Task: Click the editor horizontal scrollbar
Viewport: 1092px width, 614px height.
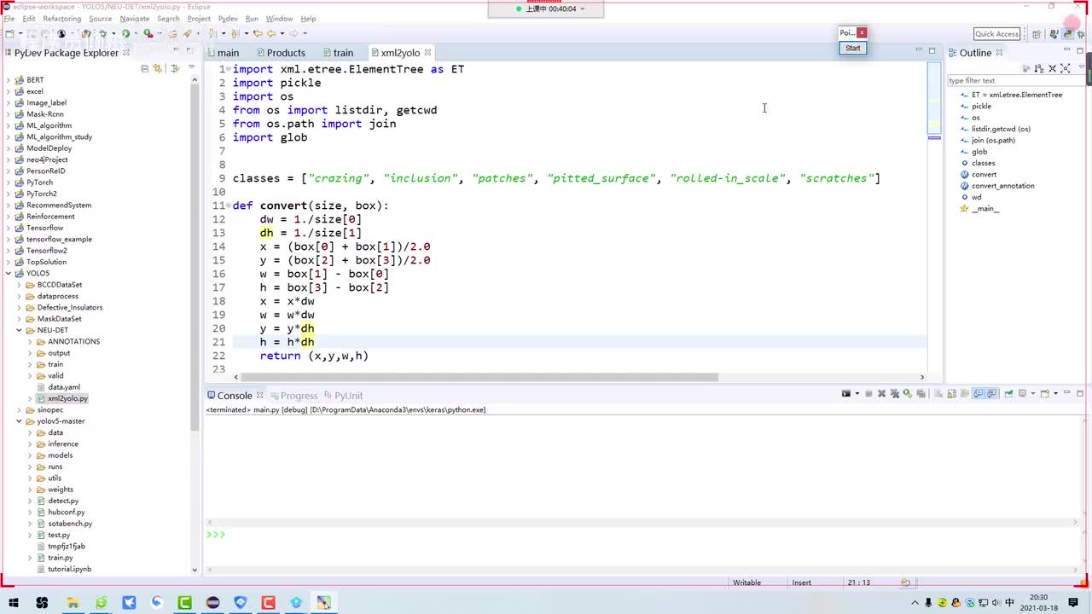Action: click(x=480, y=377)
